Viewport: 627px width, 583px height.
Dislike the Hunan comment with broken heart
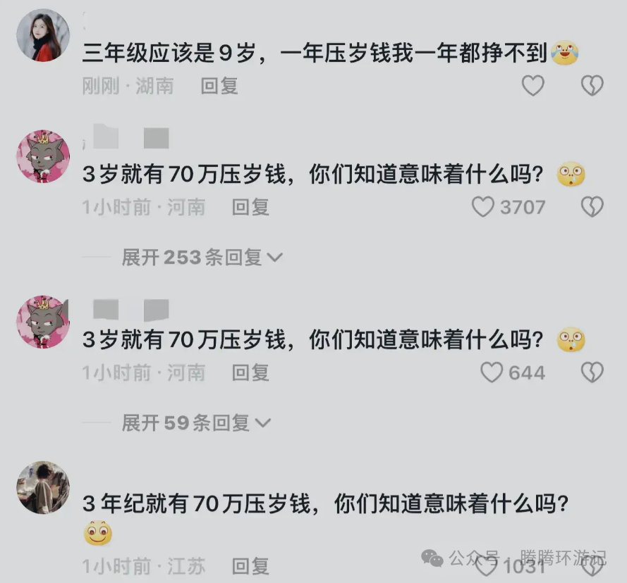pos(592,86)
